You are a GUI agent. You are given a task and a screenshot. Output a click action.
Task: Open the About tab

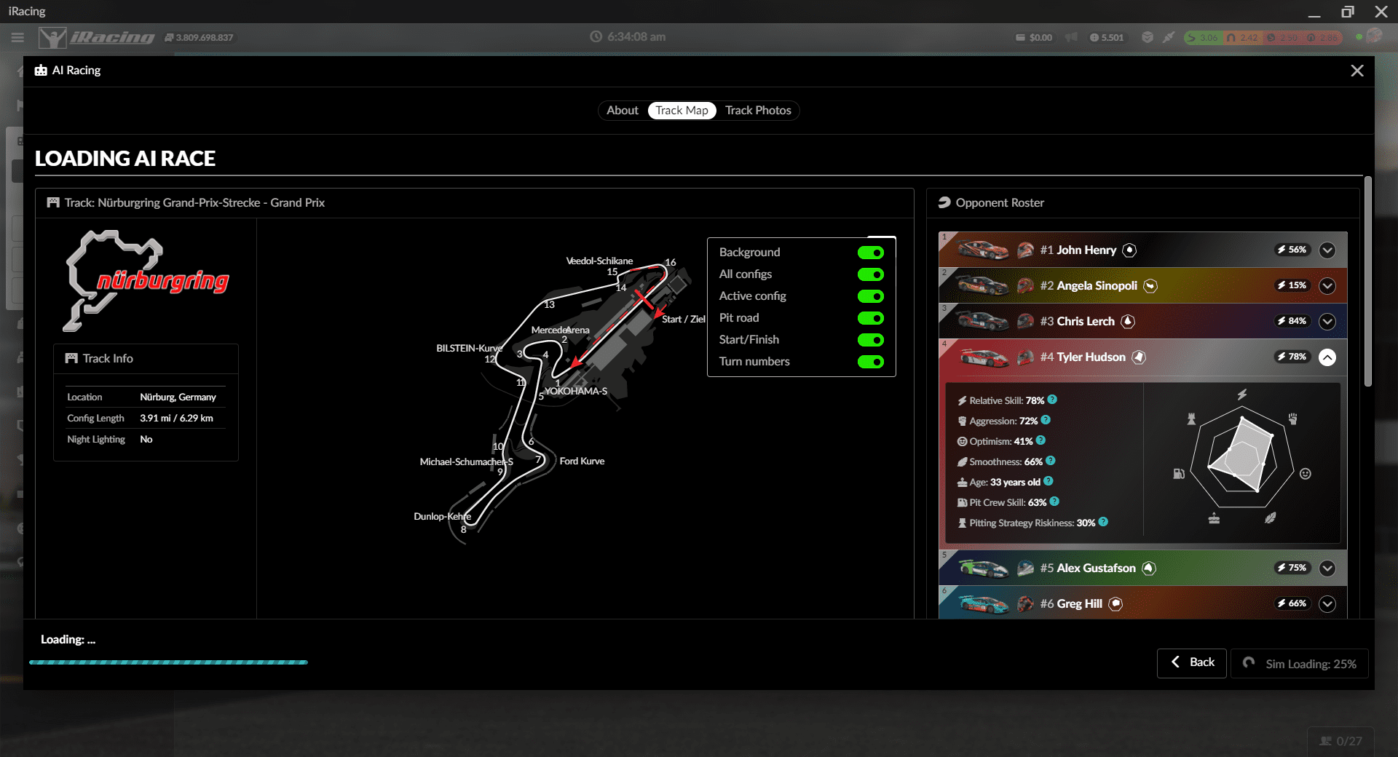[x=623, y=111]
